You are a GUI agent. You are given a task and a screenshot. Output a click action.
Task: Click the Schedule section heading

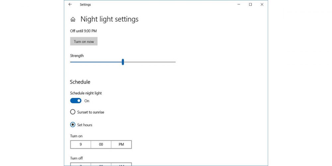tap(80, 82)
